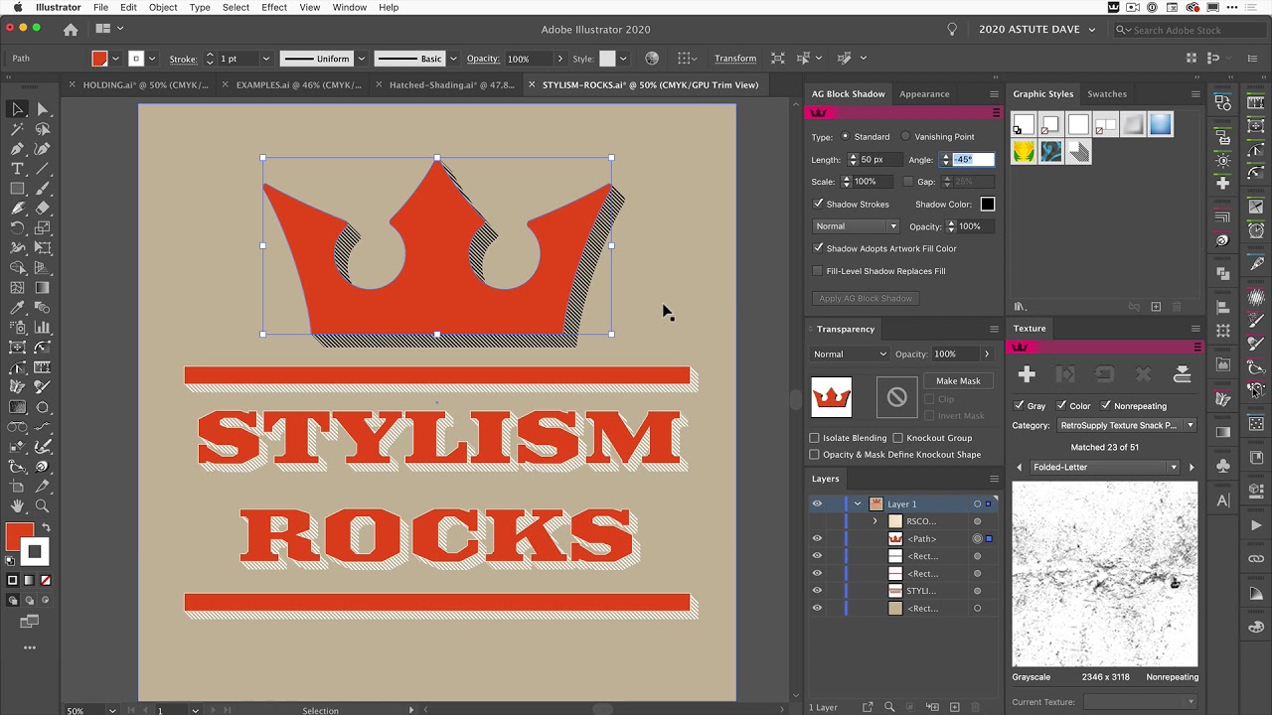Toggle Shadow Strokes checkbox
Image resolution: width=1272 pixels, height=715 pixels.
point(819,204)
